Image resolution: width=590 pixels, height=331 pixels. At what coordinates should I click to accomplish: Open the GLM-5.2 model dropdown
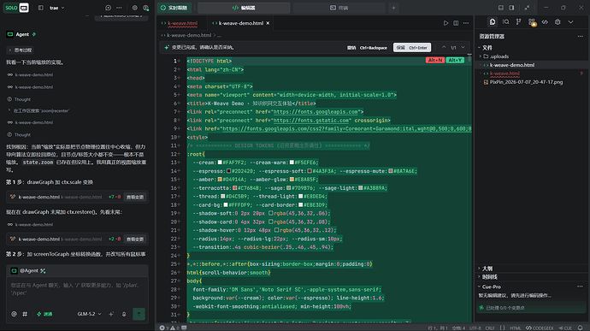click(x=89, y=314)
